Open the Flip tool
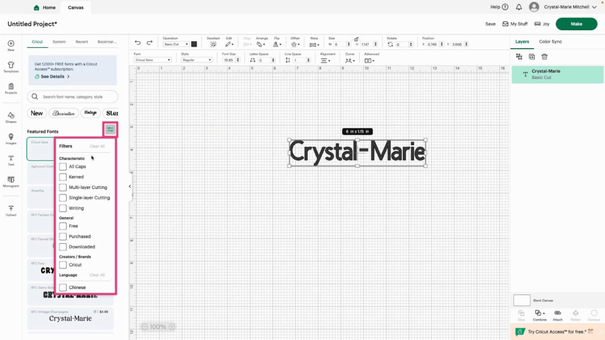Image resolution: width=605 pixels, height=340 pixels. (x=277, y=44)
